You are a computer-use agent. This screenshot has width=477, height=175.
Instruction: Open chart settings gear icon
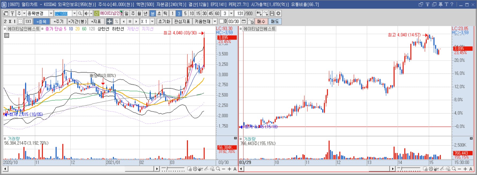click(278, 13)
